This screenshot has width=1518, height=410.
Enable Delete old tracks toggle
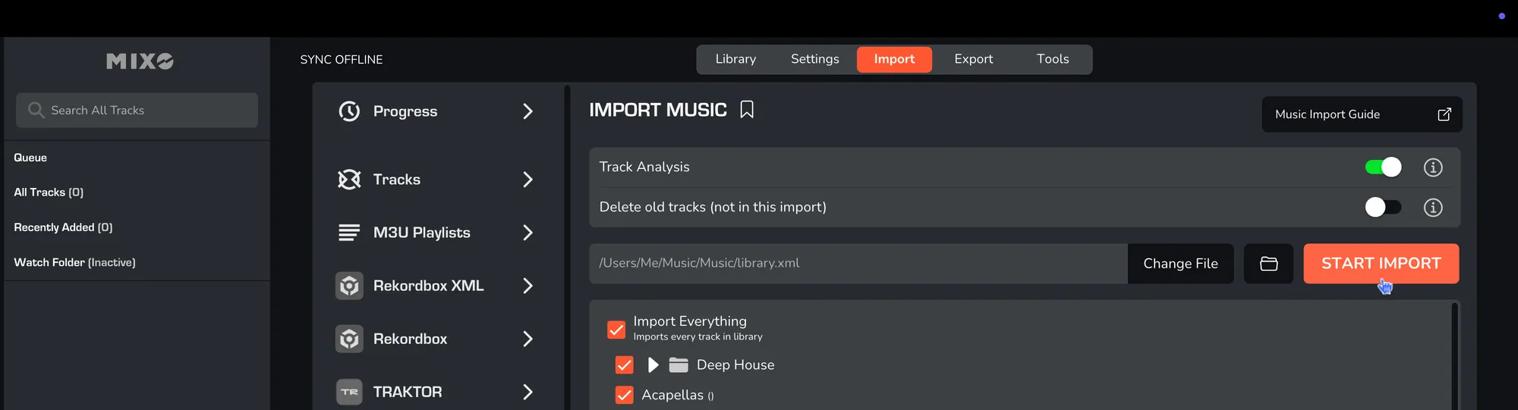[x=1383, y=208]
